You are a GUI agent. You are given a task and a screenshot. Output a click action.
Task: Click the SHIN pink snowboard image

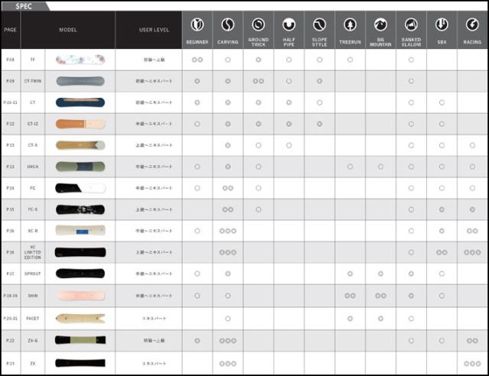pyautogui.click(x=80, y=296)
